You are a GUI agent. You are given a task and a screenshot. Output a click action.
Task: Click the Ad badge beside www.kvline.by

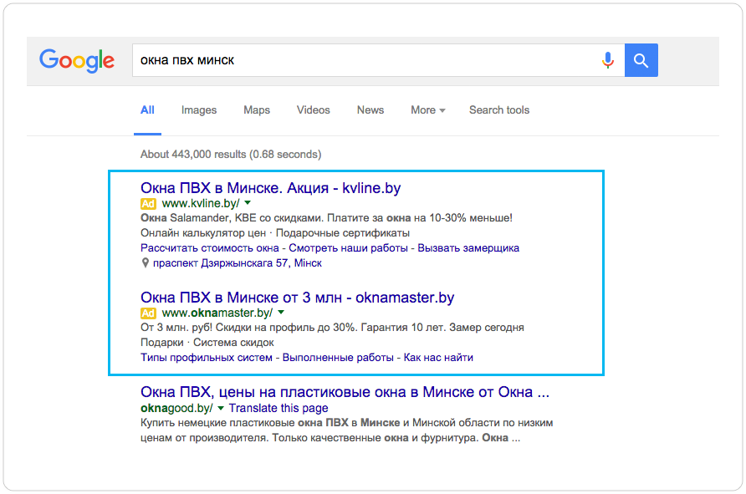point(148,203)
